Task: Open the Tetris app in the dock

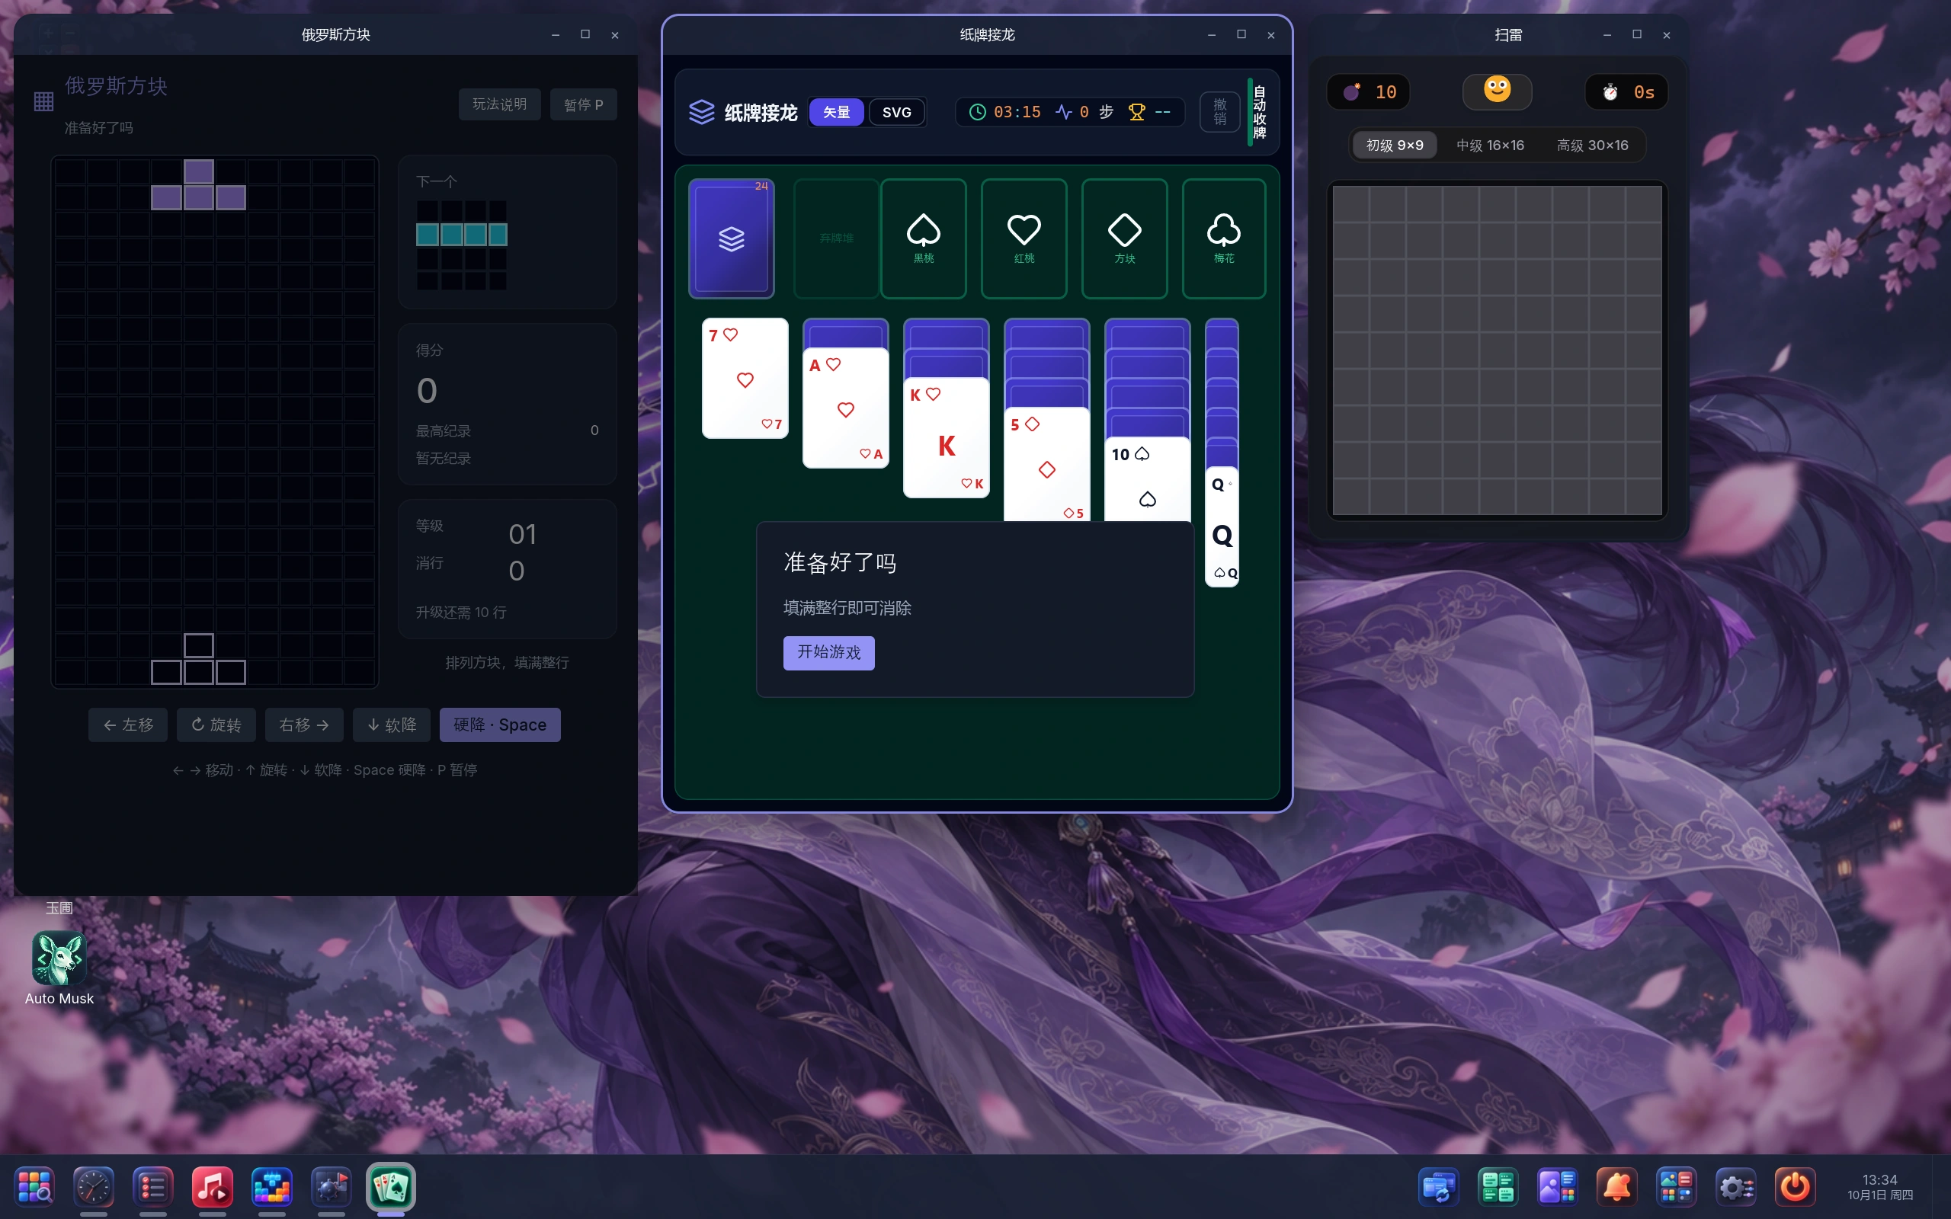Action: coord(271,1187)
